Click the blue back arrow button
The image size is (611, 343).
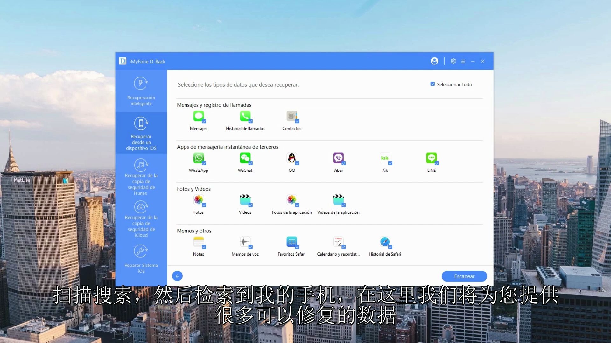click(x=177, y=276)
